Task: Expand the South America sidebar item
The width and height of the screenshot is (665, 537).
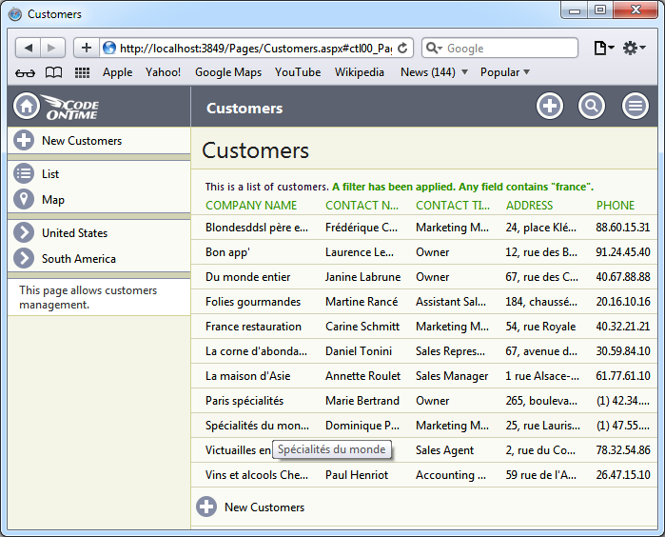Action: (x=78, y=259)
